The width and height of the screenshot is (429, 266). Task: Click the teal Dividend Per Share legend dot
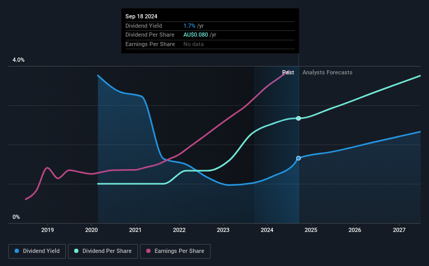point(76,251)
